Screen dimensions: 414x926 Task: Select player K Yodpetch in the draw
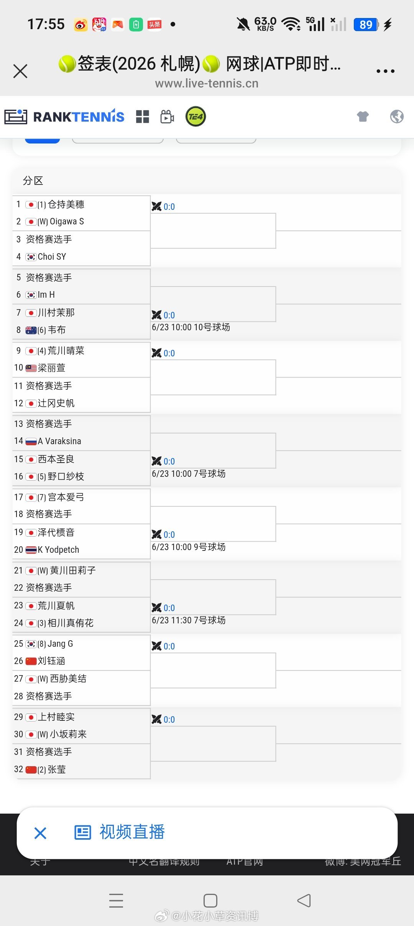click(58, 550)
